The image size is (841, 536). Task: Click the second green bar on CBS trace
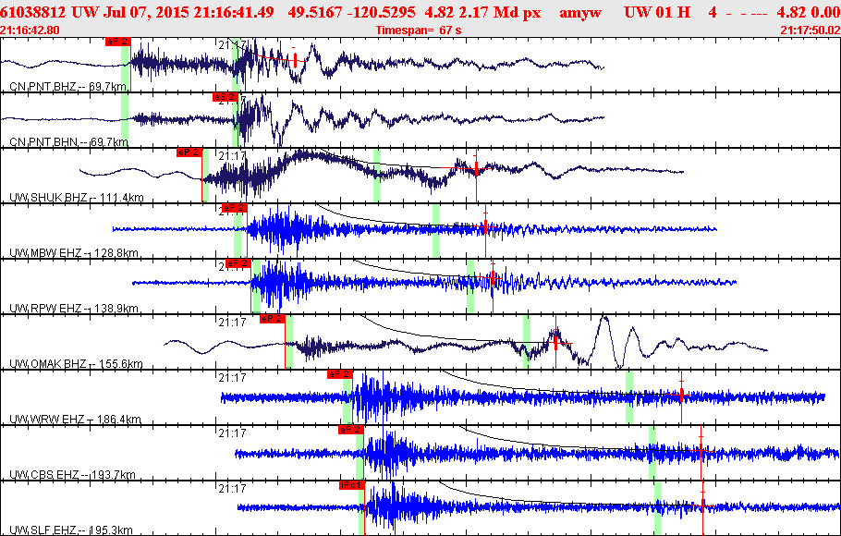652,452
